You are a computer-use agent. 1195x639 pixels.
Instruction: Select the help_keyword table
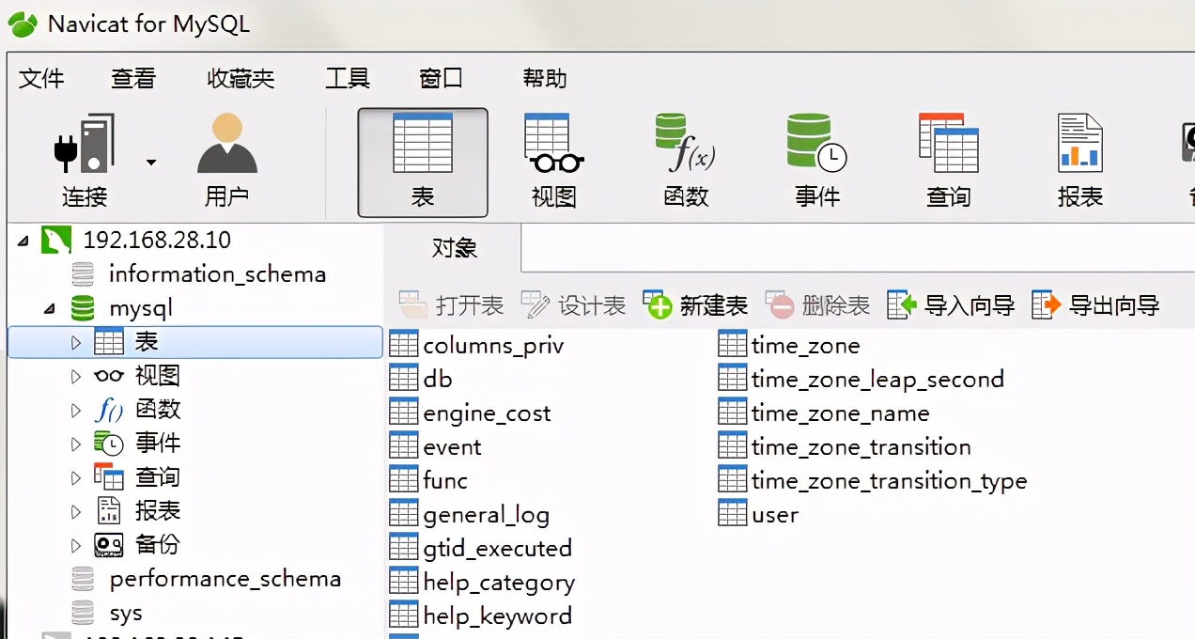point(497,616)
